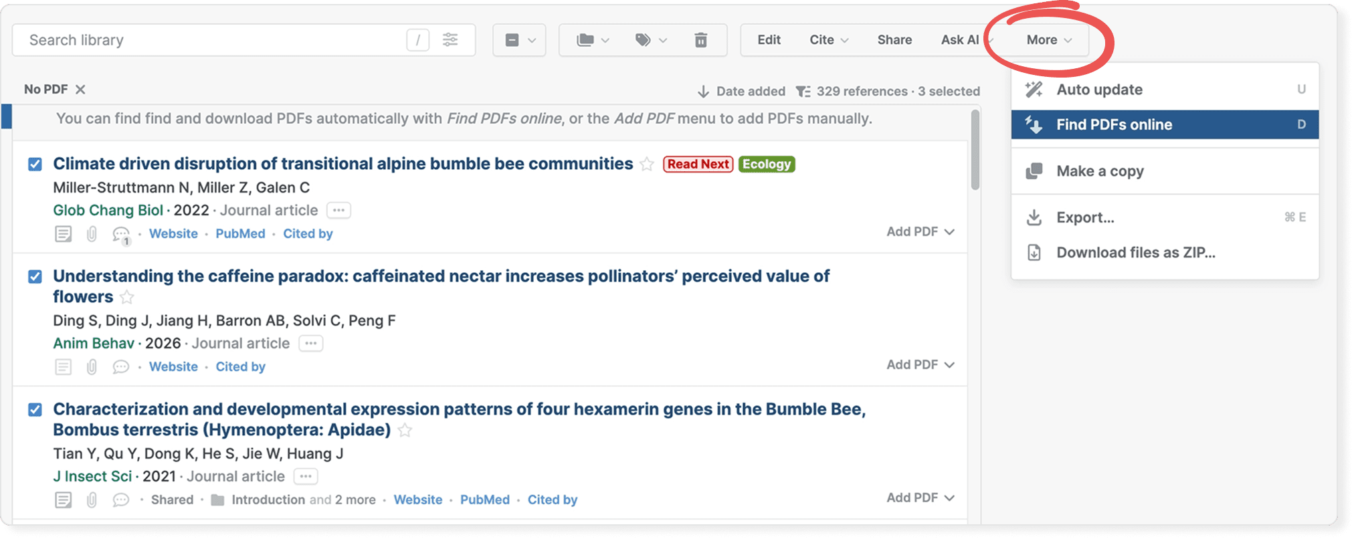The height and width of the screenshot is (539, 1354).
Task: Open the search filter settings icon
Action: (x=450, y=40)
